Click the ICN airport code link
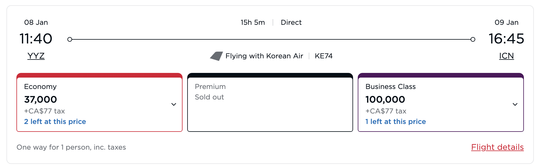The width and height of the screenshot is (540, 168). tap(506, 56)
